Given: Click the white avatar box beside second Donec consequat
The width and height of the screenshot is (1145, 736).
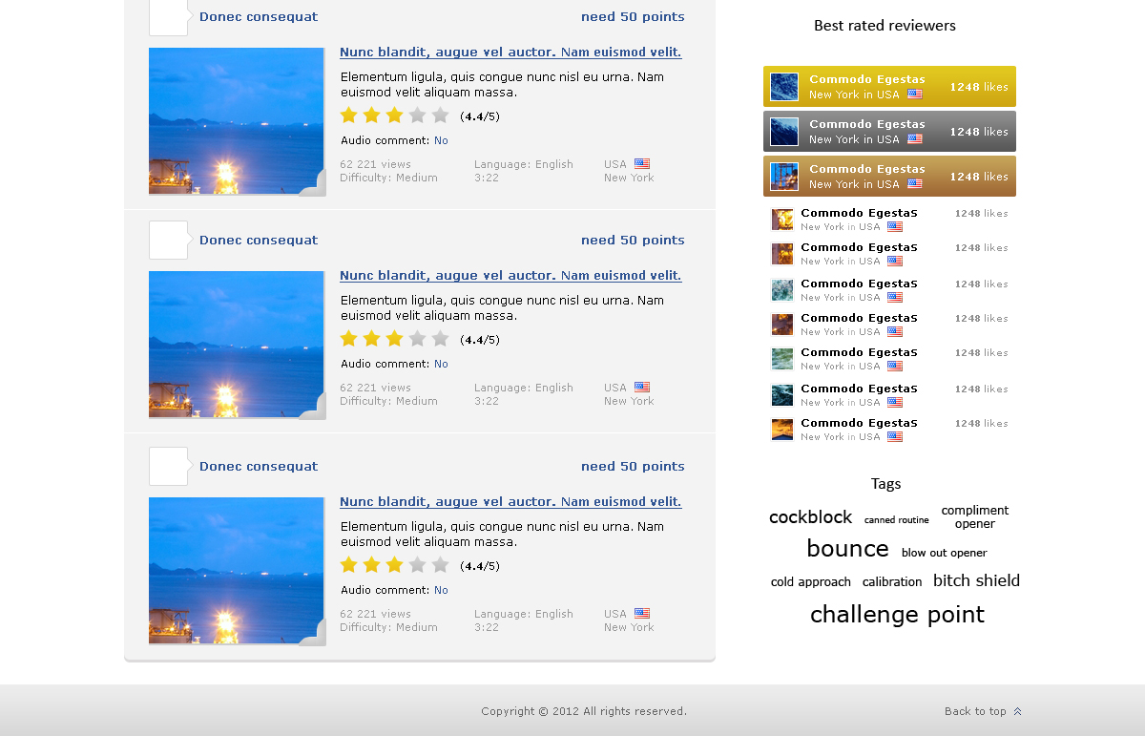Looking at the screenshot, I should click(169, 241).
